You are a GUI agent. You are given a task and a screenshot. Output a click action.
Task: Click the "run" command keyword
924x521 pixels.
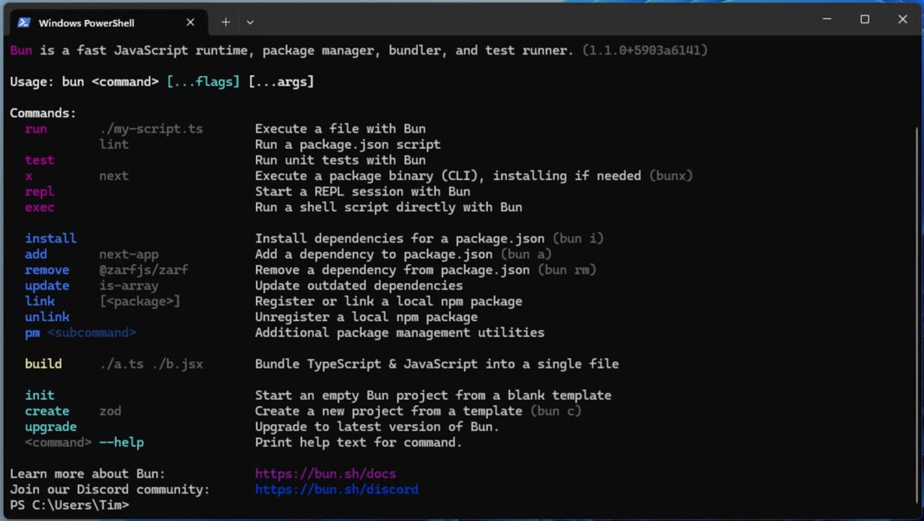pyautogui.click(x=35, y=128)
